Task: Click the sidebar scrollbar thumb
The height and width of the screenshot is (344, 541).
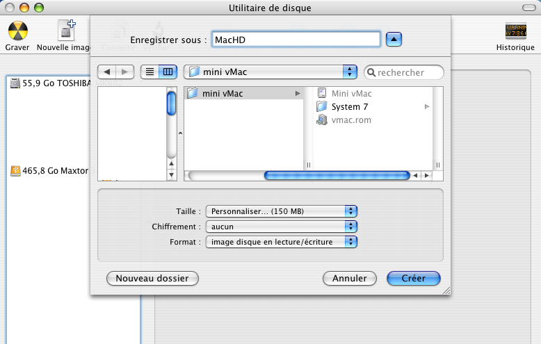Action: (x=171, y=104)
